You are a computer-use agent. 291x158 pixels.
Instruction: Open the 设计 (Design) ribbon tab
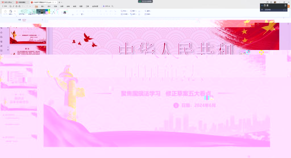pyautogui.click(x=49, y=6)
